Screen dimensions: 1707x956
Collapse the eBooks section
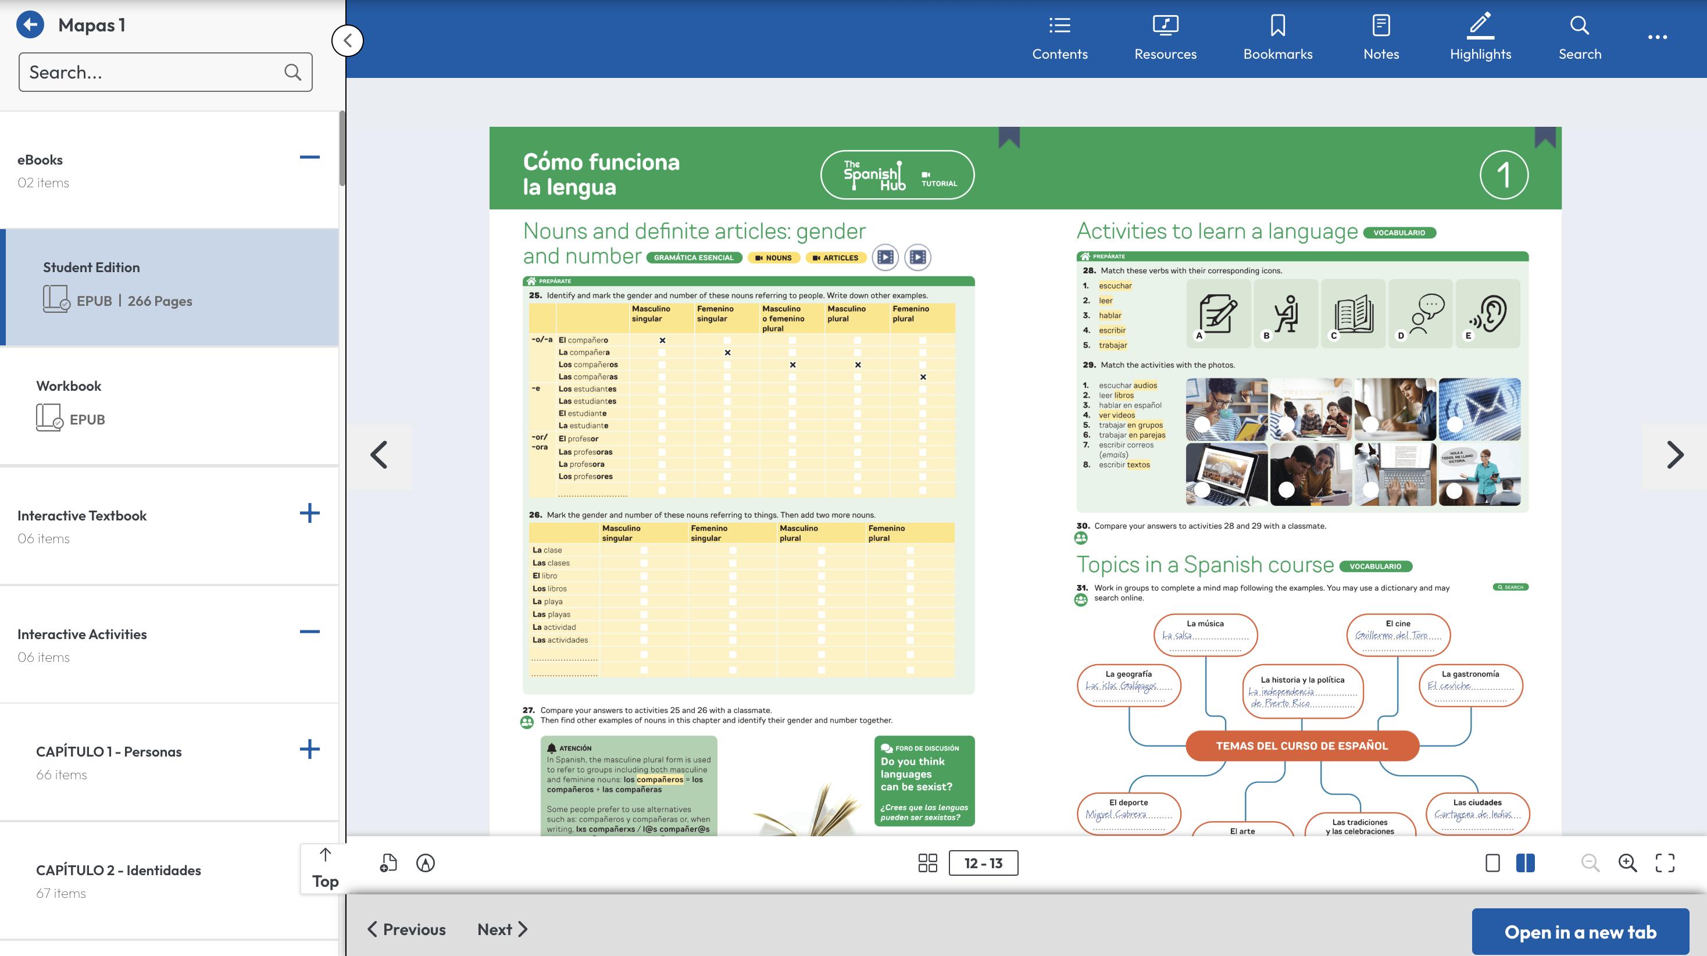(x=309, y=158)
